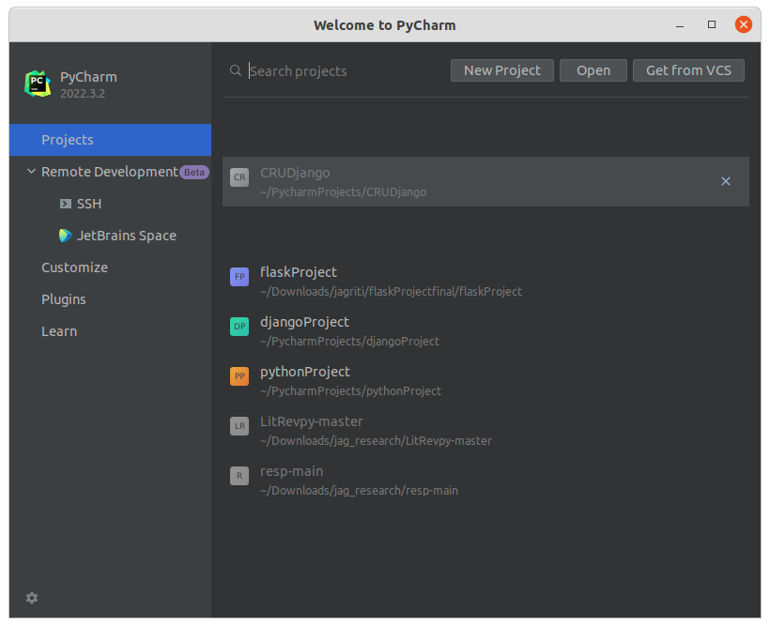Open the djangoProject entry
The image size is (770, 627).
(x=485, y=331)
